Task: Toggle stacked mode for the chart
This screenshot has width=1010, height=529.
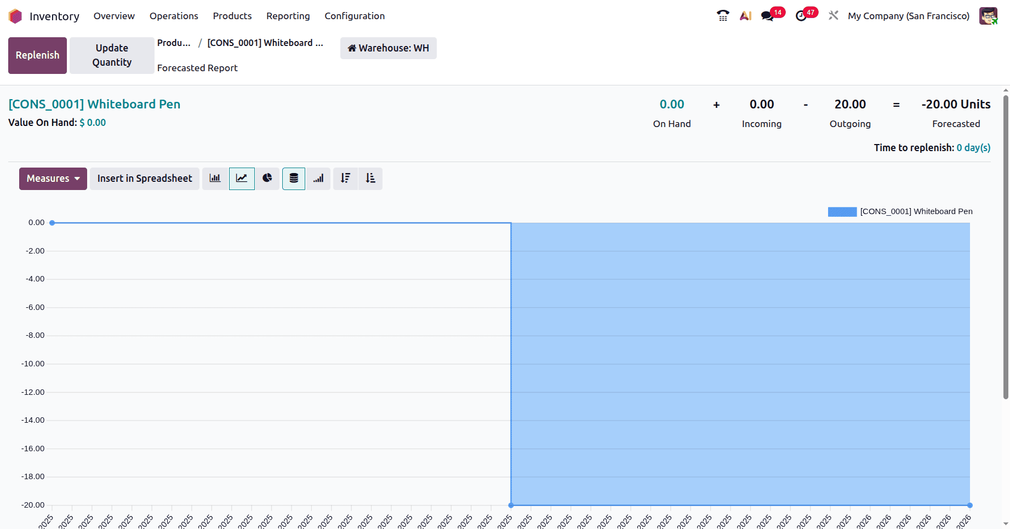Action: coord(294,179)
